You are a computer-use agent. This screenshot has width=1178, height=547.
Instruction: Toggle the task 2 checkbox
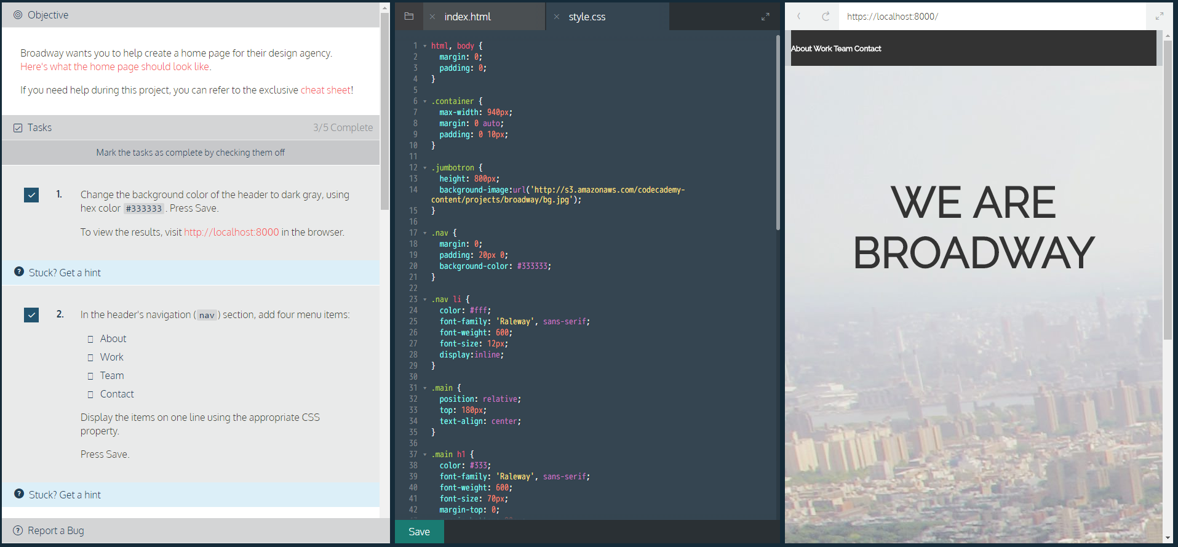click(31, 315)
